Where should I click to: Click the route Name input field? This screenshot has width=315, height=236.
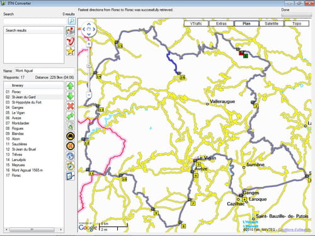tap(44, 70)
